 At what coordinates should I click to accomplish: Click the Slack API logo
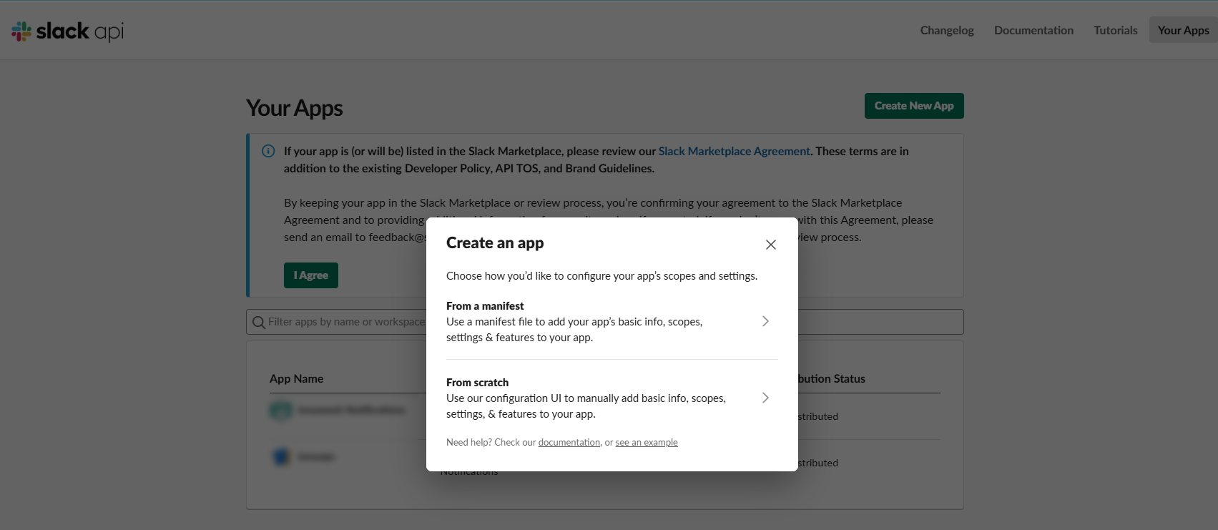pos(67,31)
